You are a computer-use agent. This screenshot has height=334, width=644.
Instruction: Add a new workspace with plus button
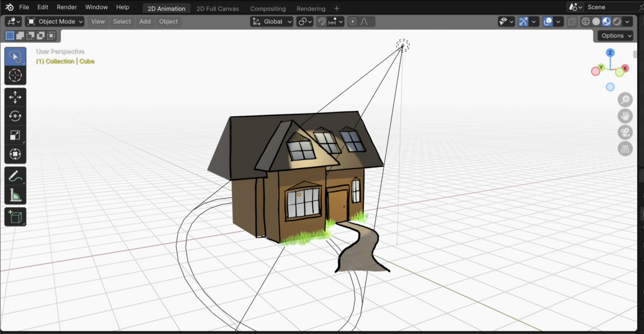click(336, 8)
